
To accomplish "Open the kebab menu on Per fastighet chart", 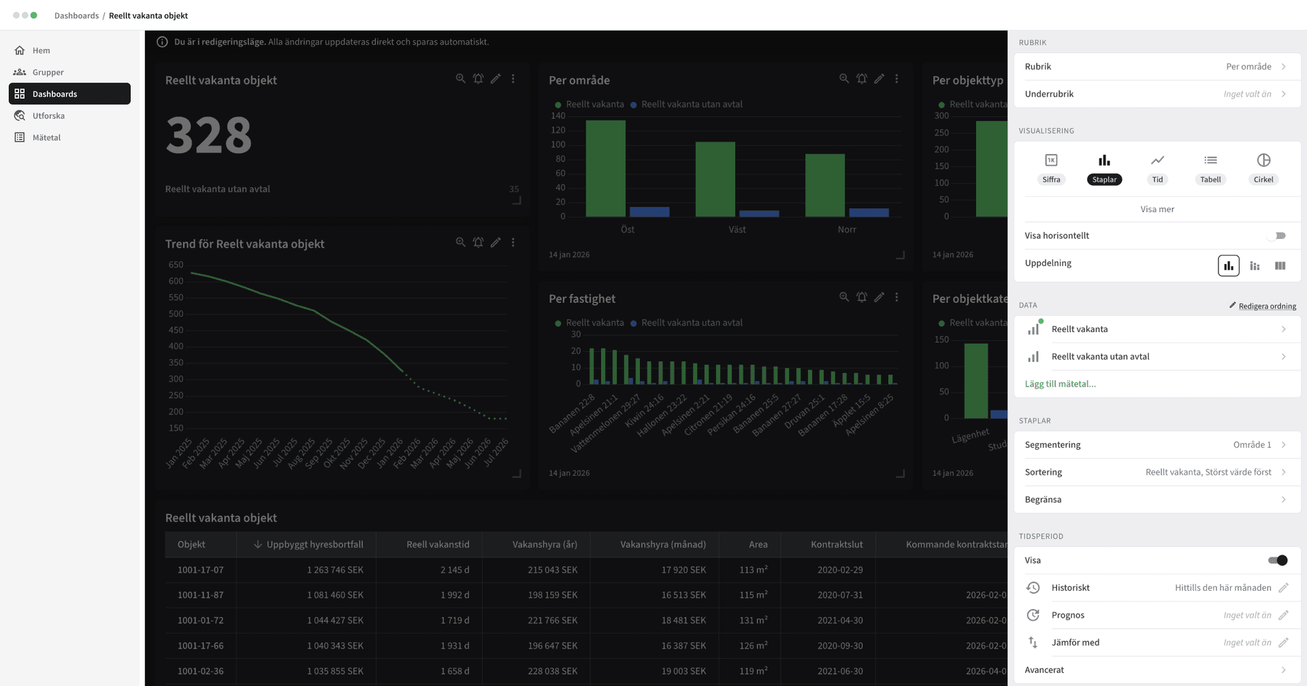I will pyautogui.click(x=897, y=297).
